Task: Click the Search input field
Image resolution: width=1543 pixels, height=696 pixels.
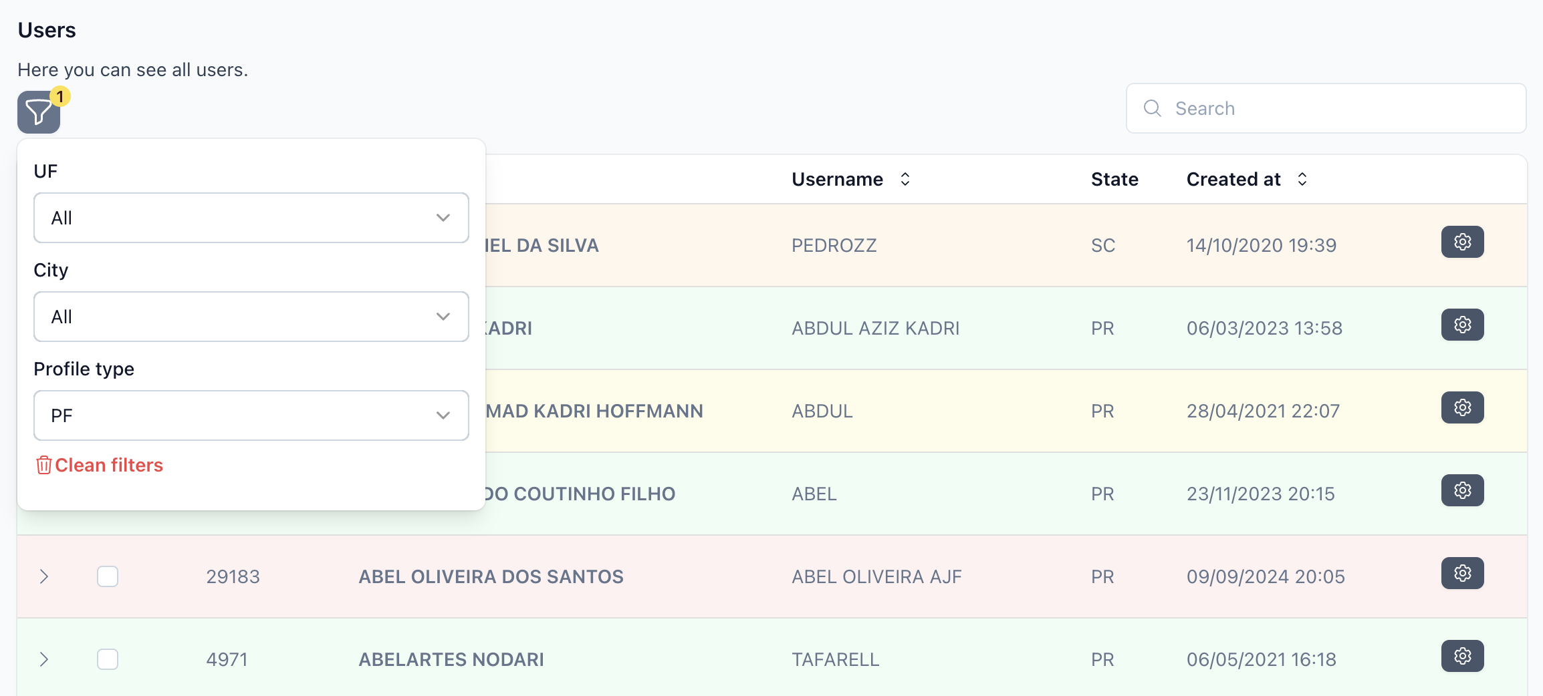Action: coord(1326,108)
